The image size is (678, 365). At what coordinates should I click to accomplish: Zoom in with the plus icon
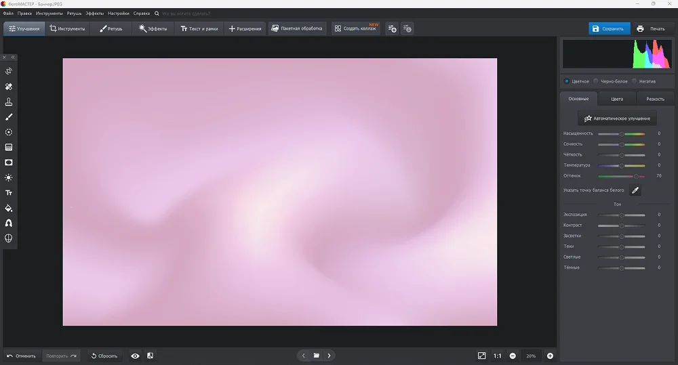coord(550,356)
